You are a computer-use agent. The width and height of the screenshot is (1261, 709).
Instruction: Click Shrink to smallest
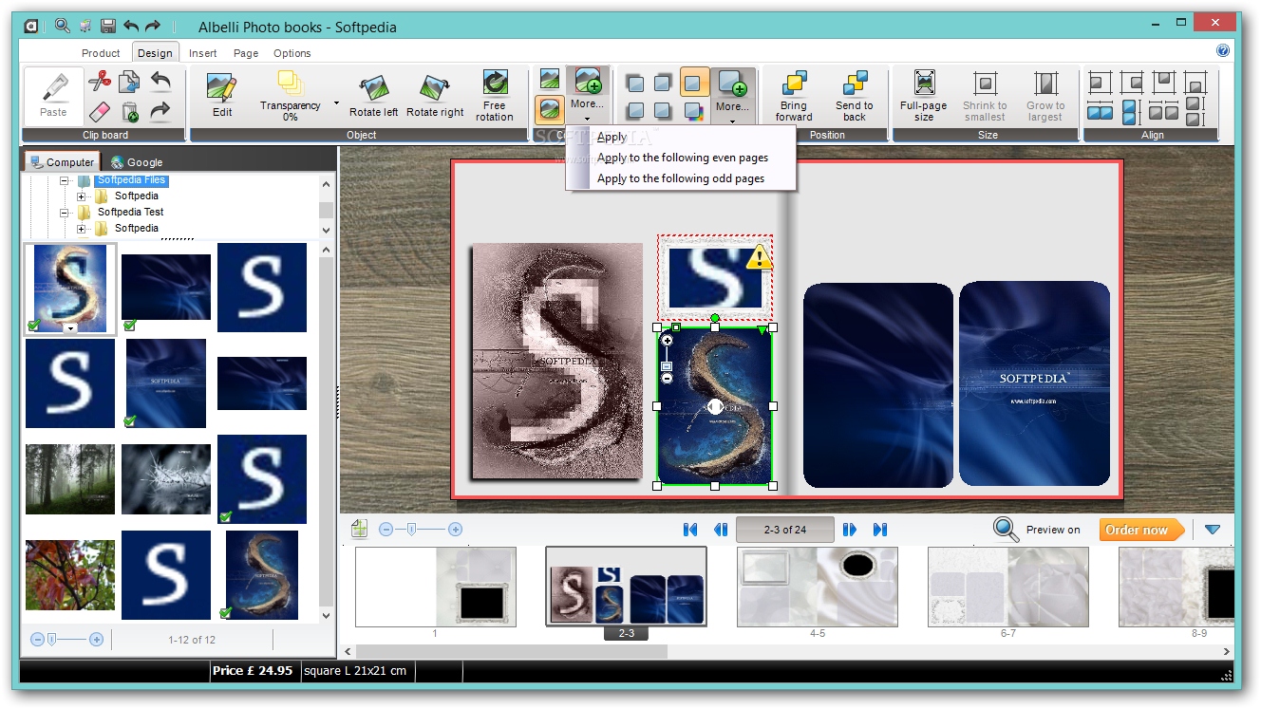tap(985, 96)
